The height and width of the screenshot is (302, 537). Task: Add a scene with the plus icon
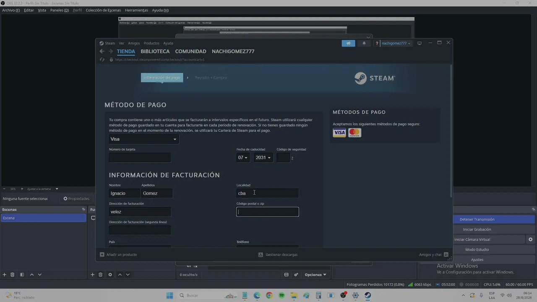coord(5,275)
